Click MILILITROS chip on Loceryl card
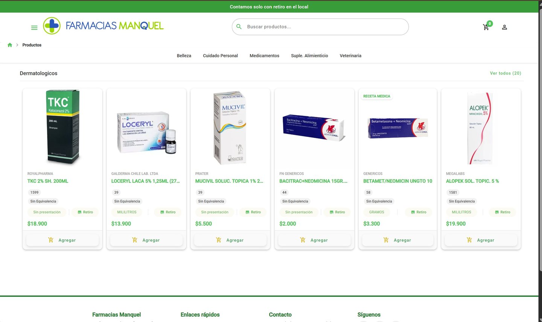This screenshot has height=322, width=542. (127, 212)
